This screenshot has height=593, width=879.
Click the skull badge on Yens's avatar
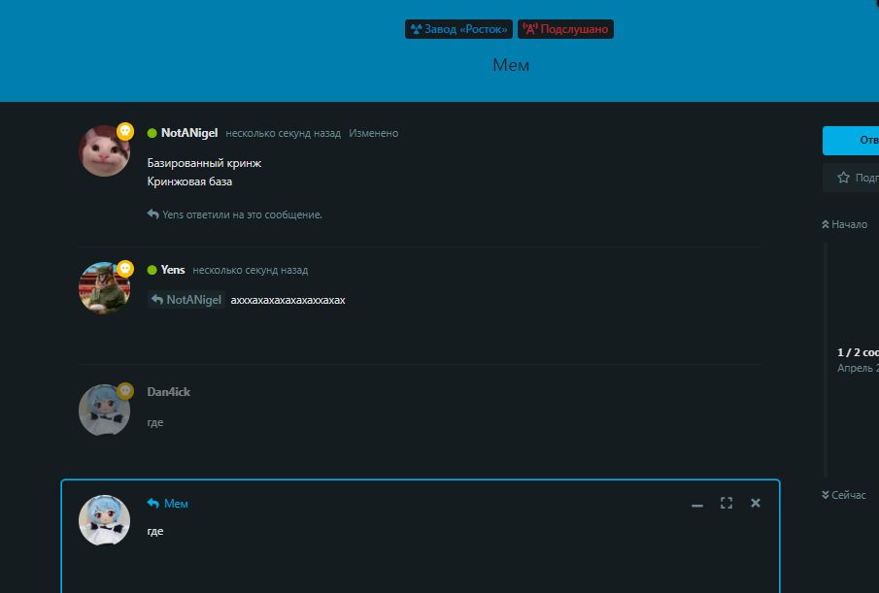[125, 268]
